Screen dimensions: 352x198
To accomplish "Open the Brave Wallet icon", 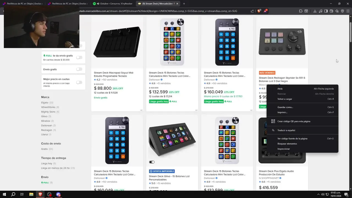I will (x=331, y=11).
